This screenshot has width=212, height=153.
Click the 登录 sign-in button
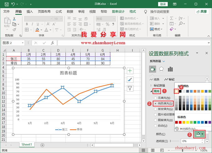point(163,4)
